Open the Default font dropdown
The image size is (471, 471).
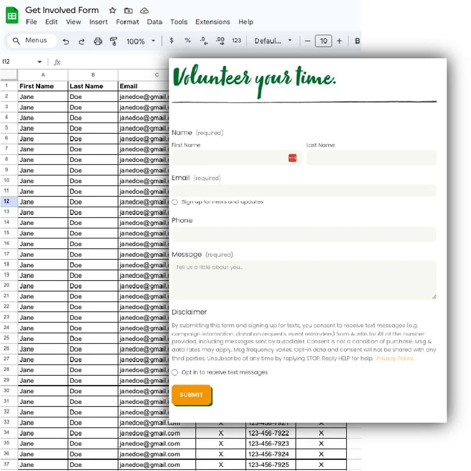coord(273,41)
